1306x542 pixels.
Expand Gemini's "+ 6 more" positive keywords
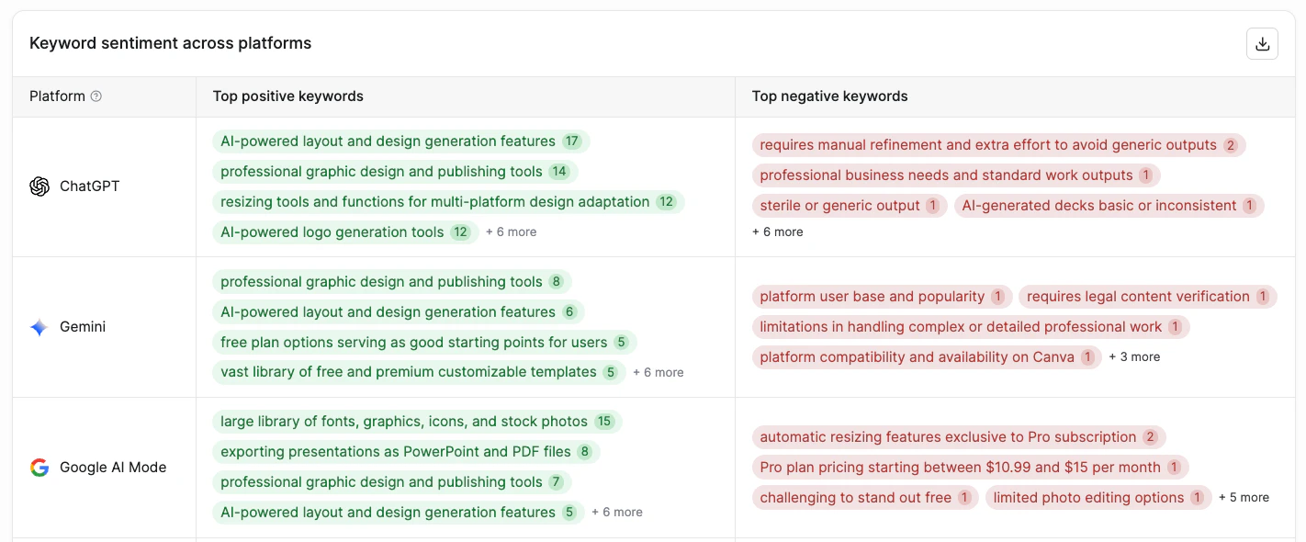tap(658, 373)
